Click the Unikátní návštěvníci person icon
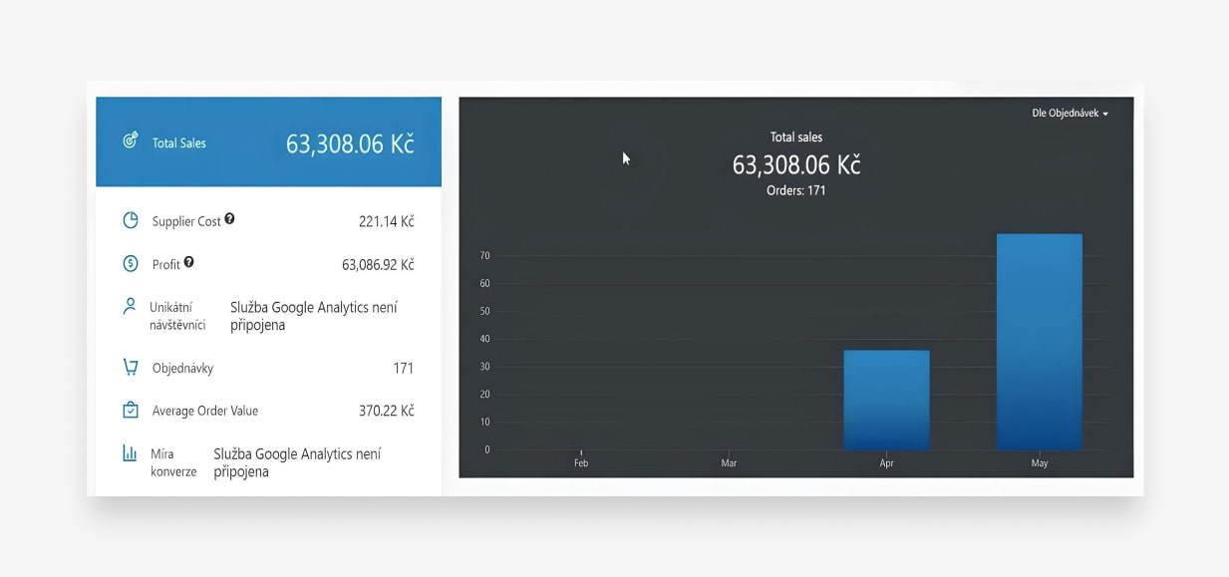Screen dimensions: 1229x577 coord(130,306)
